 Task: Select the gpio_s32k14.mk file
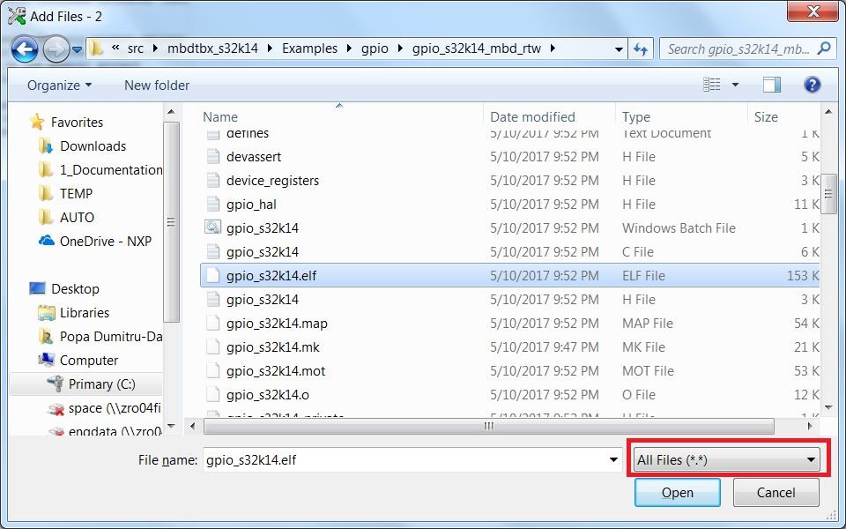[510, 347]
